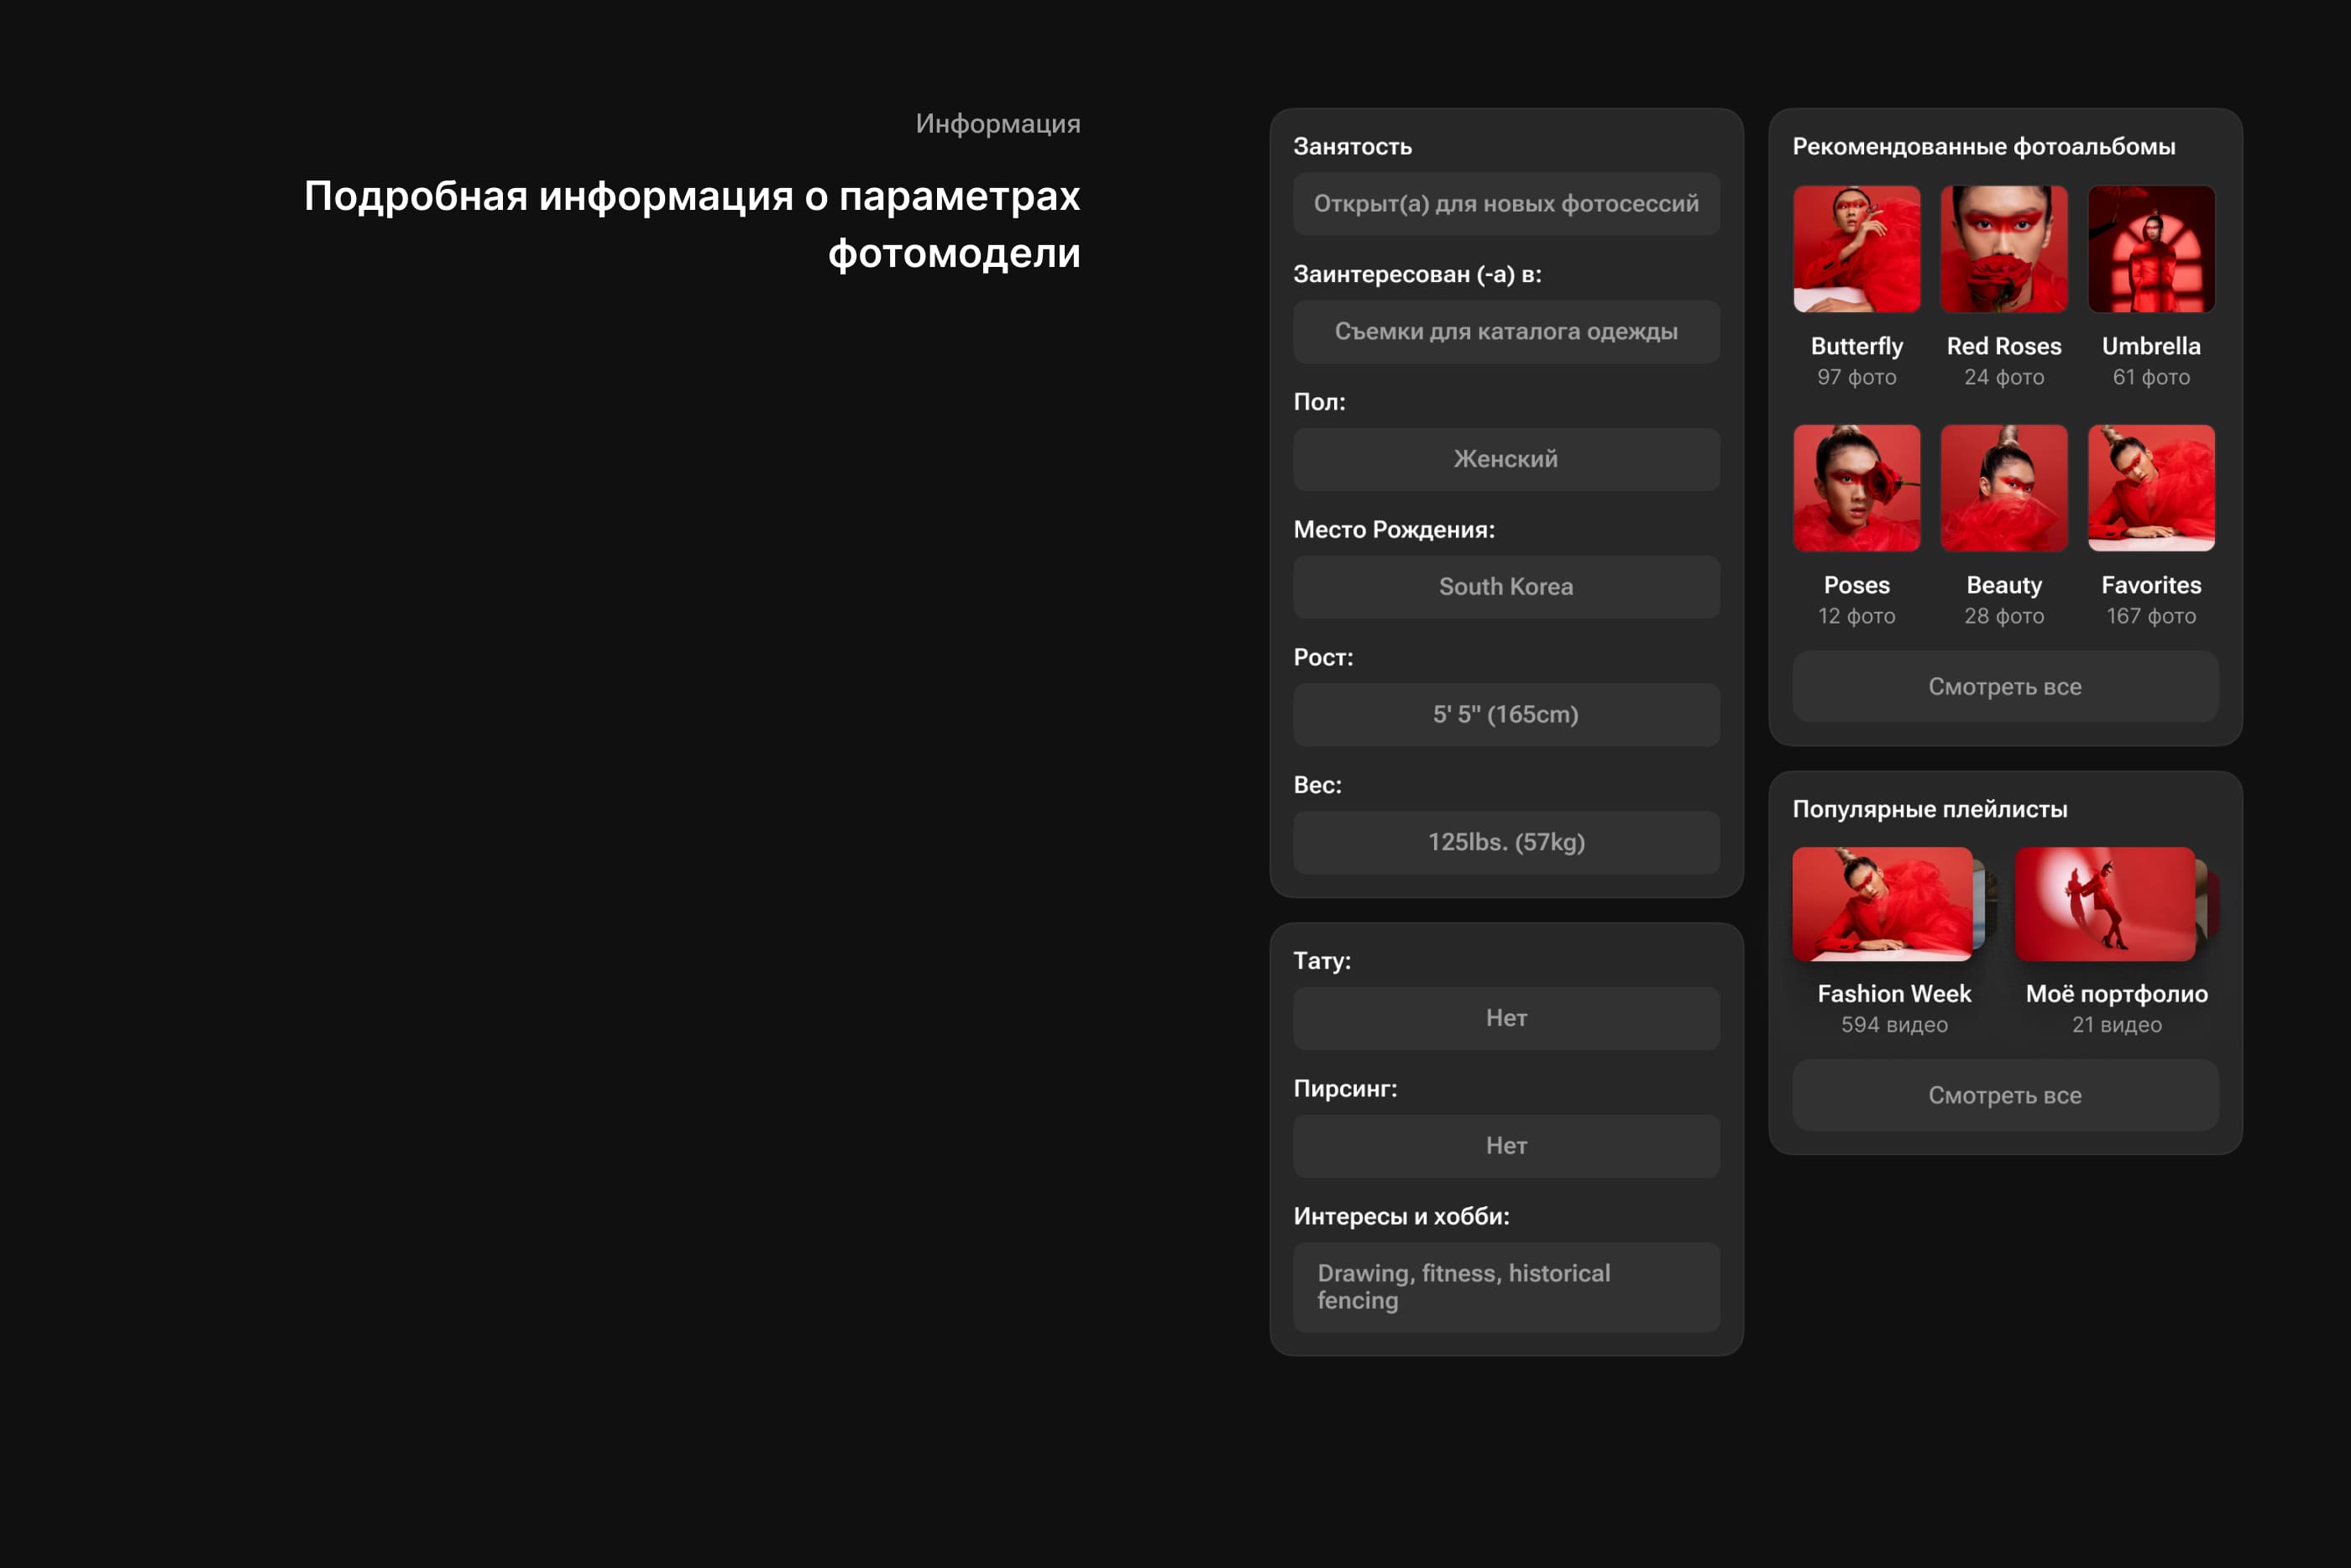Click the Пирсинг: label

1345,1089
